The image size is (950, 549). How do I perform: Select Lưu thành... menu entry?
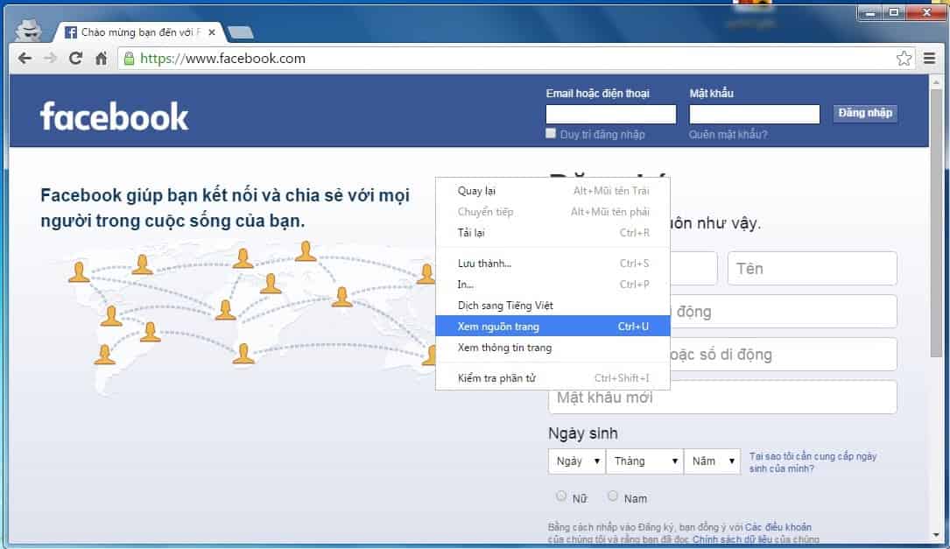[552, 264]
